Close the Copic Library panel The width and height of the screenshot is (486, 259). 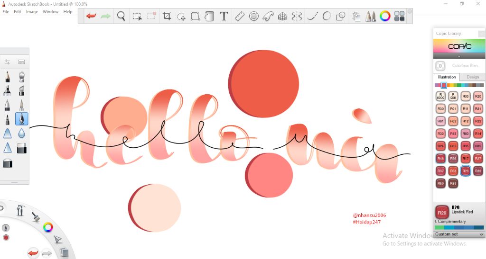481,33
